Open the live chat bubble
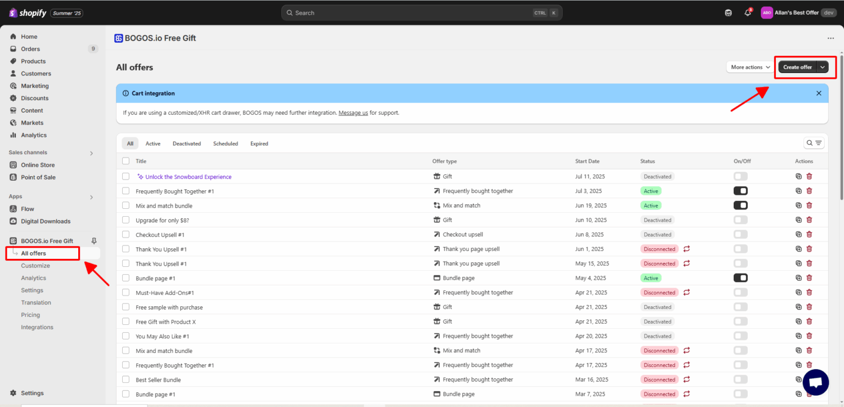The image size is (844, 407). click(816, 383)
